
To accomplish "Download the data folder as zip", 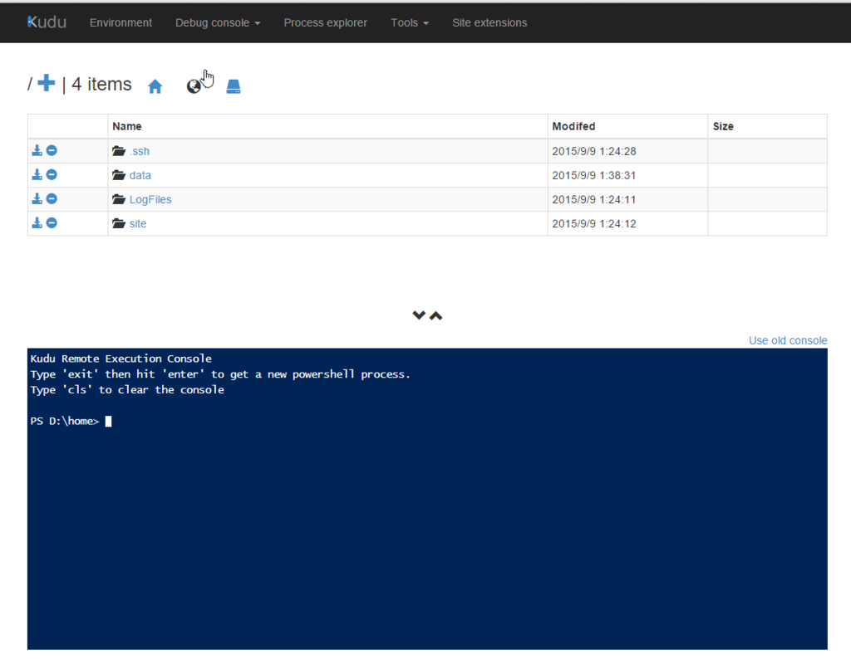I will tap(37, 175).
